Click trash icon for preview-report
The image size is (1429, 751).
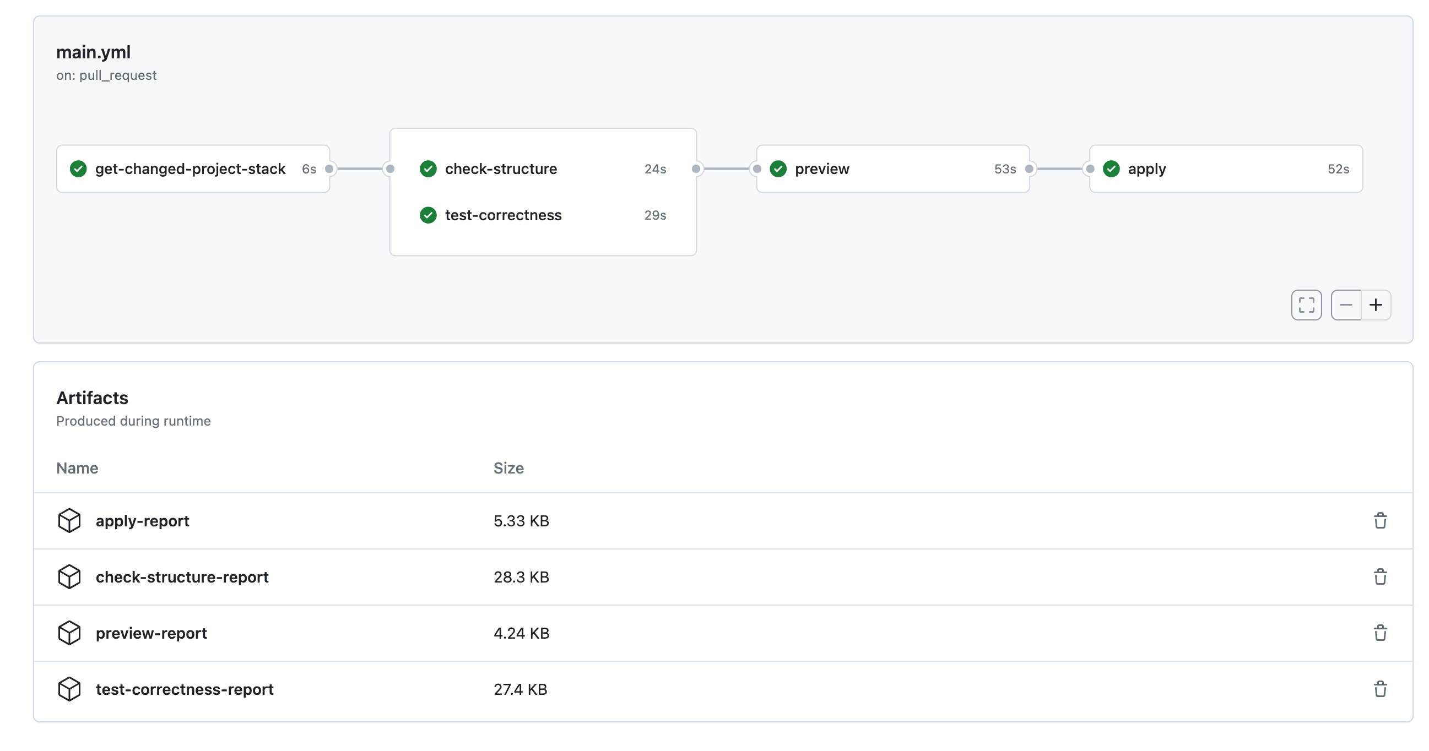click(1379, 633)
